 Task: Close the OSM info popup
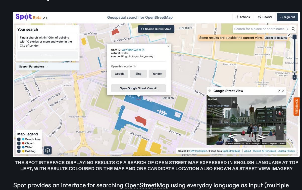tap(168, 46)
